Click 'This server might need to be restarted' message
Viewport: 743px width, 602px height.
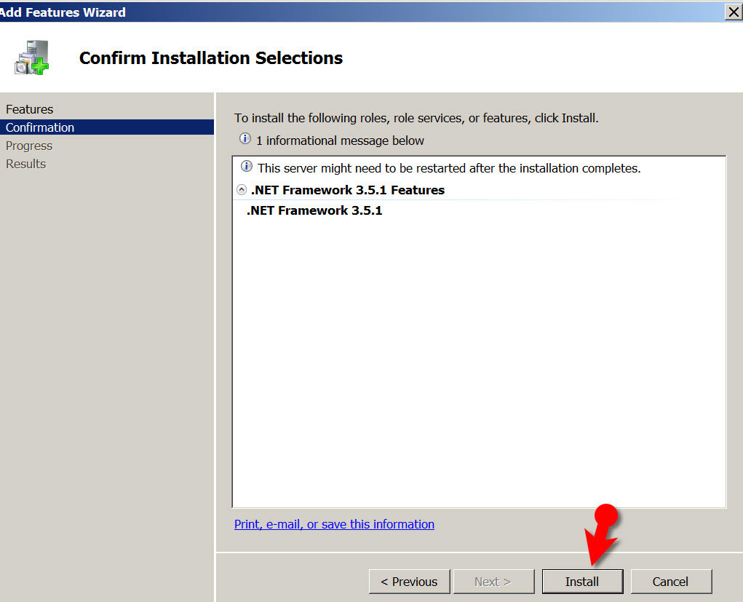click(449, 168)
